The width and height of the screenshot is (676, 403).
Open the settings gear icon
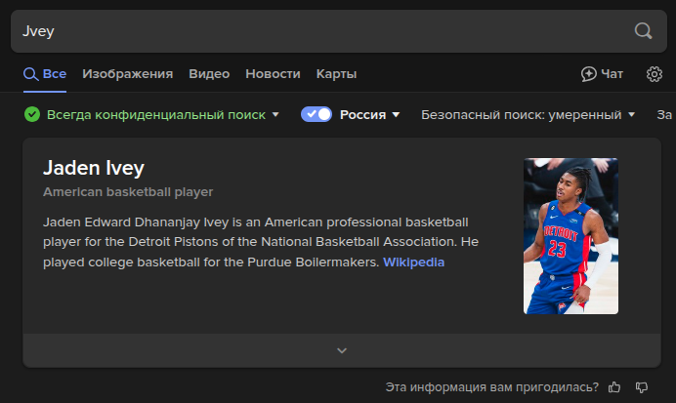click(x=654, y=74)
